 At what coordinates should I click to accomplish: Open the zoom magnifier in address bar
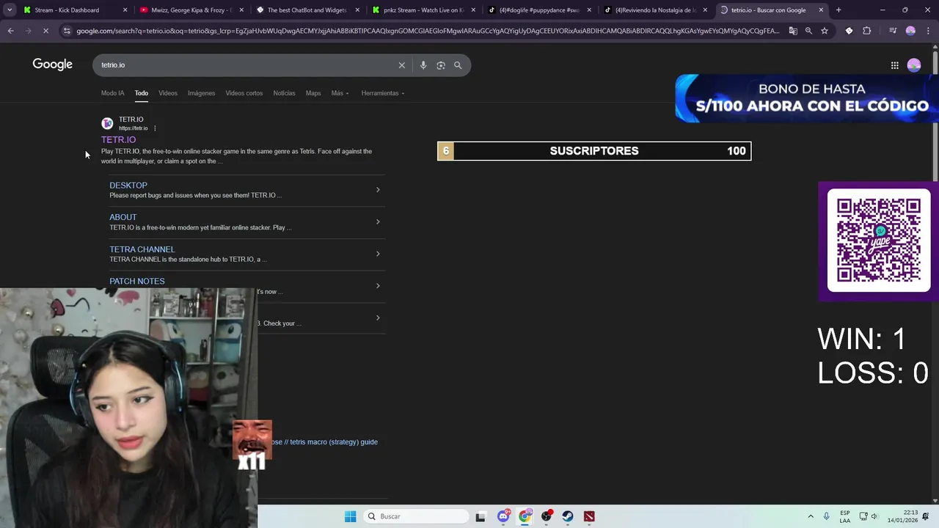pyautogui.click(x=808, y=31)
